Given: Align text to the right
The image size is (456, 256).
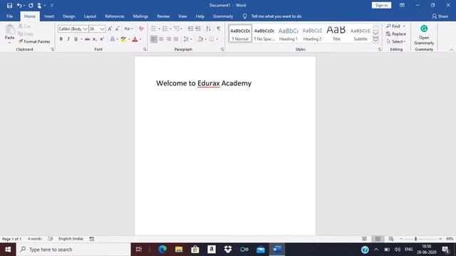Looking at the screenshot, I should point(168,39).
